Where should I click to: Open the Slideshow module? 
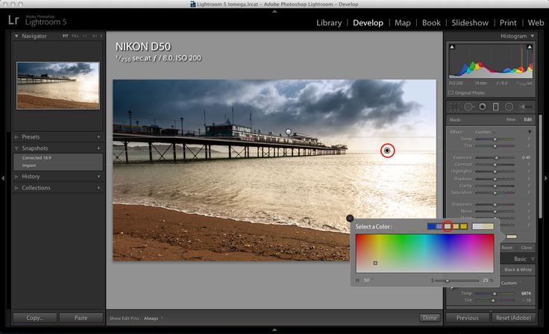point(470,23)
